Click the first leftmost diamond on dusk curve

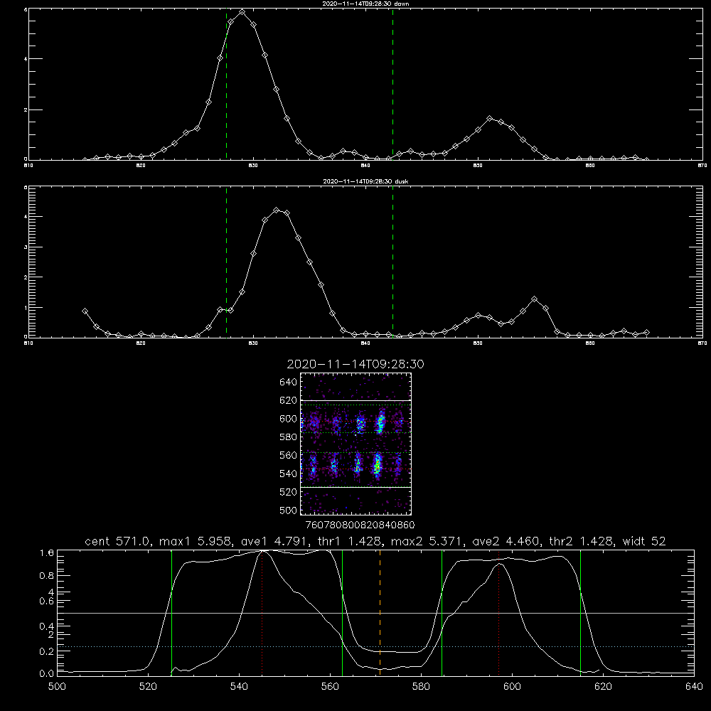tap(85, 311)
